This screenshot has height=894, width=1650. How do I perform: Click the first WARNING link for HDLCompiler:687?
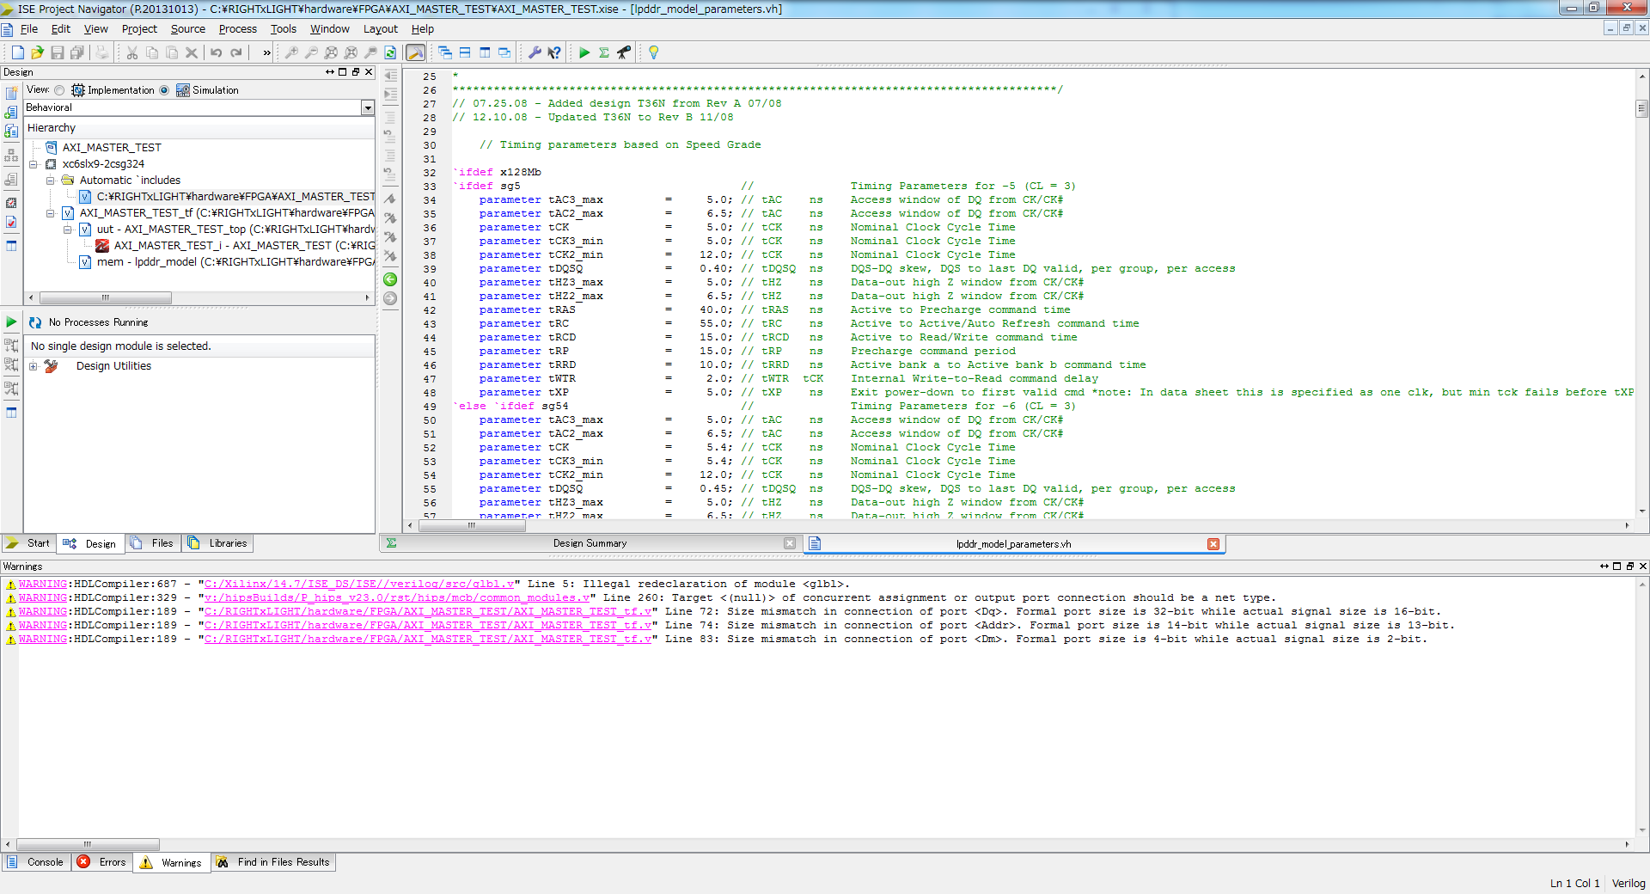(43, 585)
